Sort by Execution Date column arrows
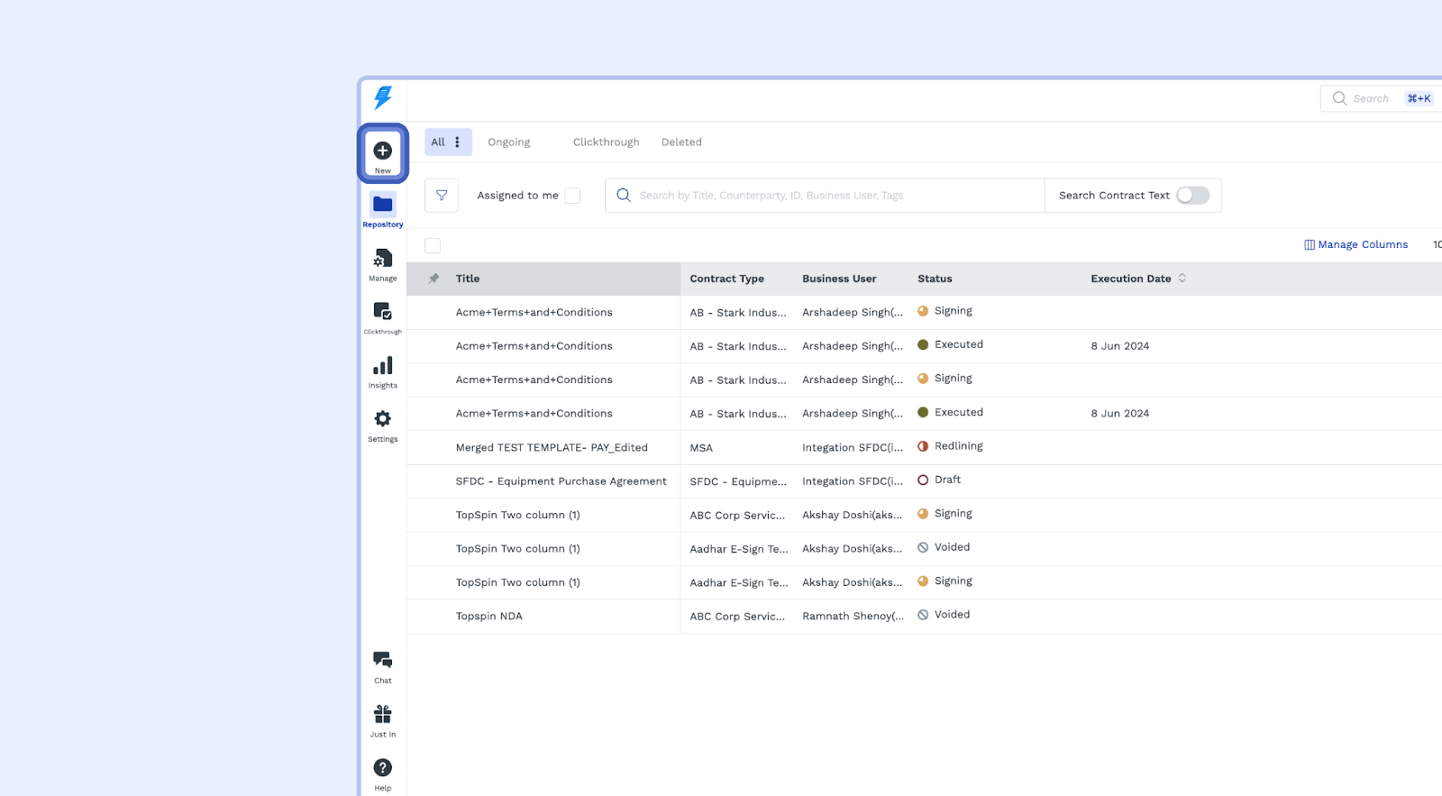The image size is (1442, 796). (1182, 279)
